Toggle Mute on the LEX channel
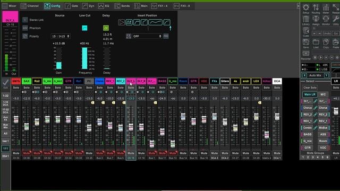 [256, 153]
